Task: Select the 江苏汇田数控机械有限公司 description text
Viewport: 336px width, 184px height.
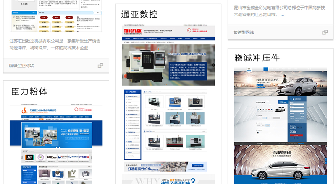Action: (55, 44)
